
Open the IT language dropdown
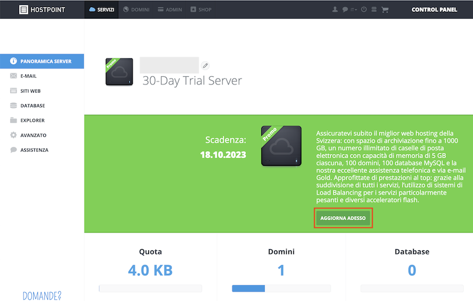coord(354,9)
